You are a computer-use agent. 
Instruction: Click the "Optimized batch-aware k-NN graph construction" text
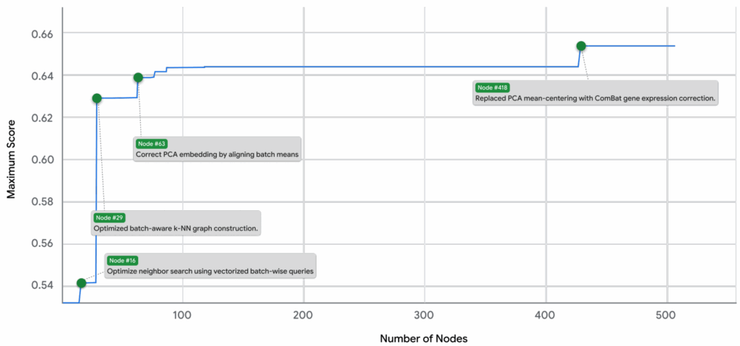(176, 229)
